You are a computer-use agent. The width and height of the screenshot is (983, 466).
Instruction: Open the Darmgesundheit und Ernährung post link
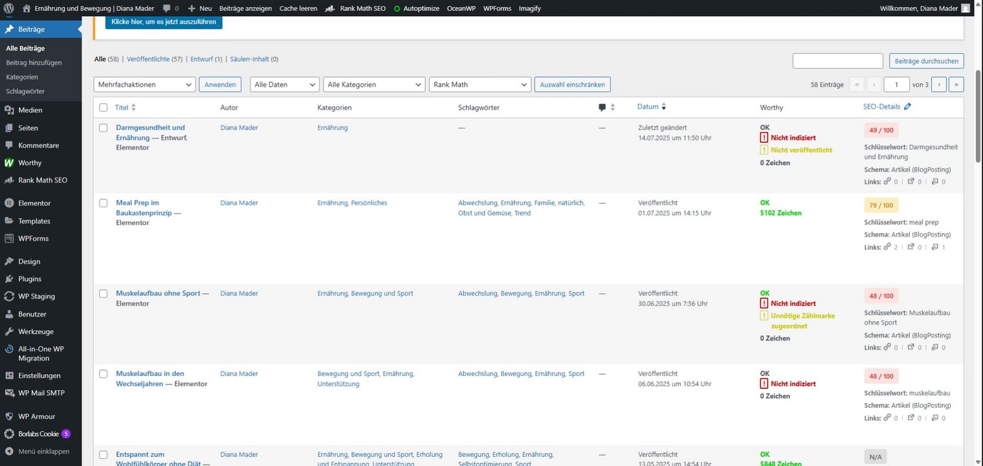point(150,128)
